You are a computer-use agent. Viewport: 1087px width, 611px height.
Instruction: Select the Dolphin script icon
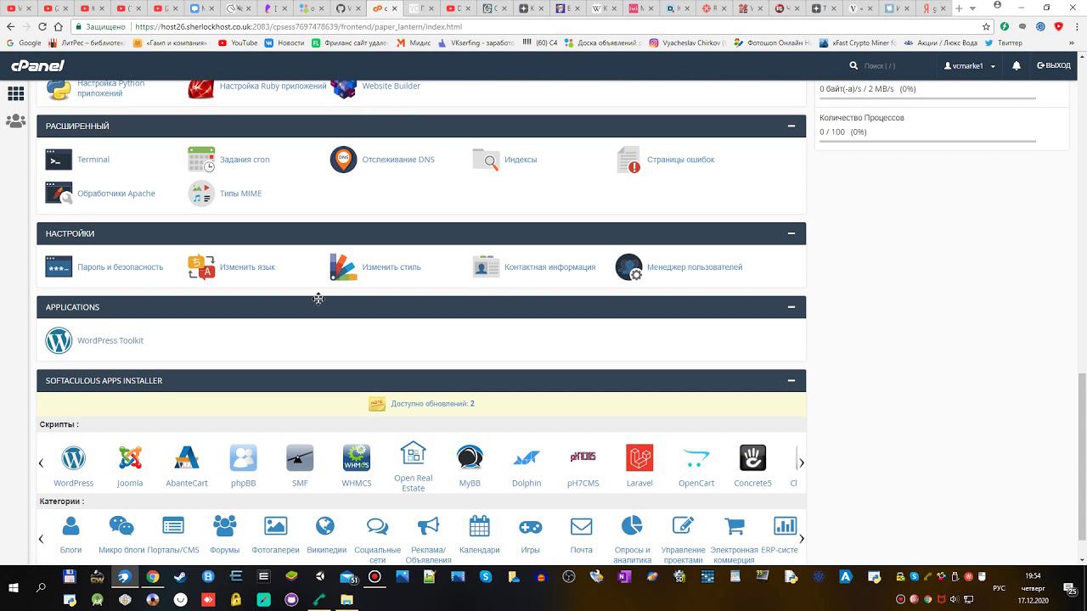(x=527, y=458)
